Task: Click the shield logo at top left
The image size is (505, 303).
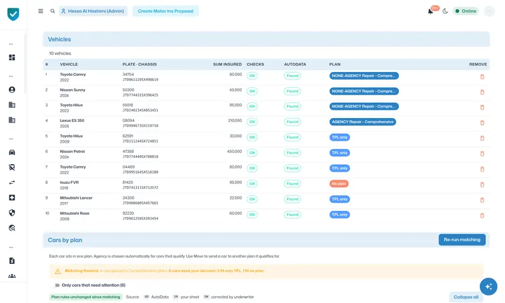Action: click(x=13, y=14)
